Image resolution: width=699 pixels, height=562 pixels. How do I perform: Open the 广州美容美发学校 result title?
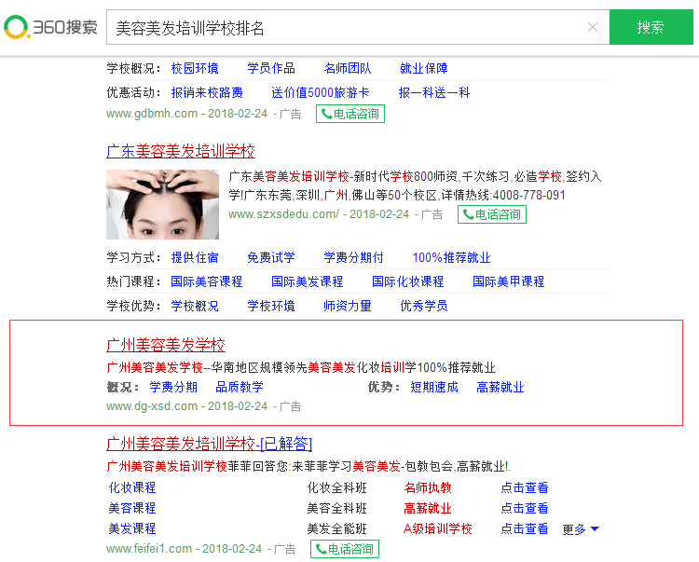tap(166, 345)
